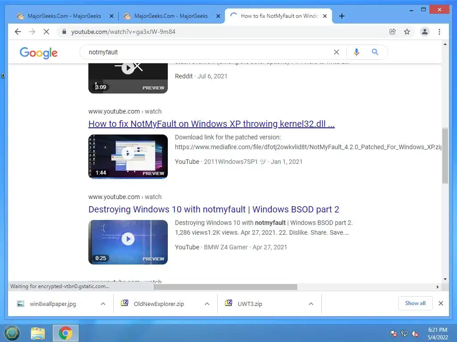Click the scroll up arrow

pyautogui.click(x=445, y=44)
